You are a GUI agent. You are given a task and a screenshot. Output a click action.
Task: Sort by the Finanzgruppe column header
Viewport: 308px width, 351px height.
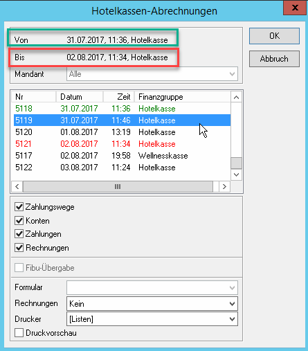(183, 97)
